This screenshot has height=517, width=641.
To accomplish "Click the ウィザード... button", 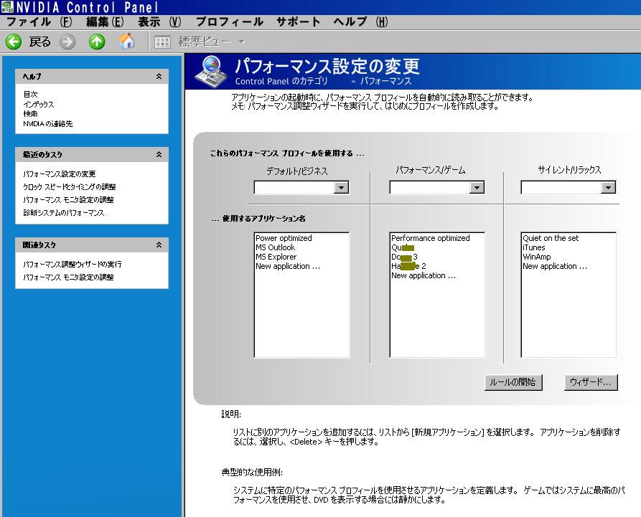I will (591, 382).
